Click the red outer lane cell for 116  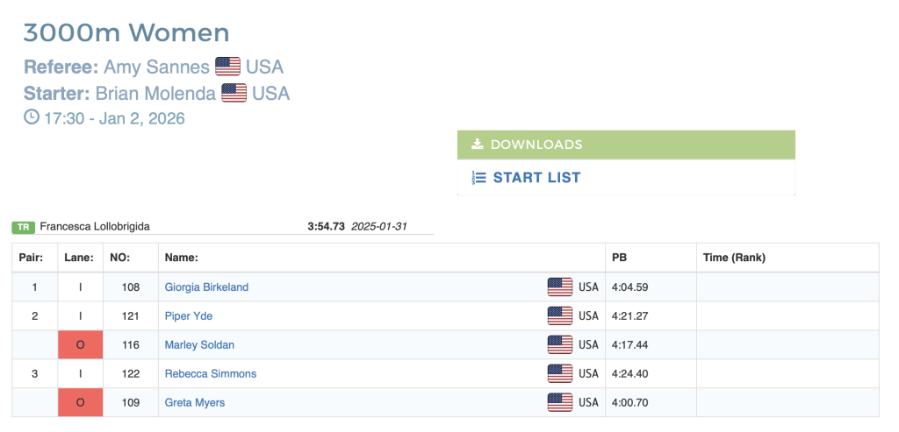[80, 344]
